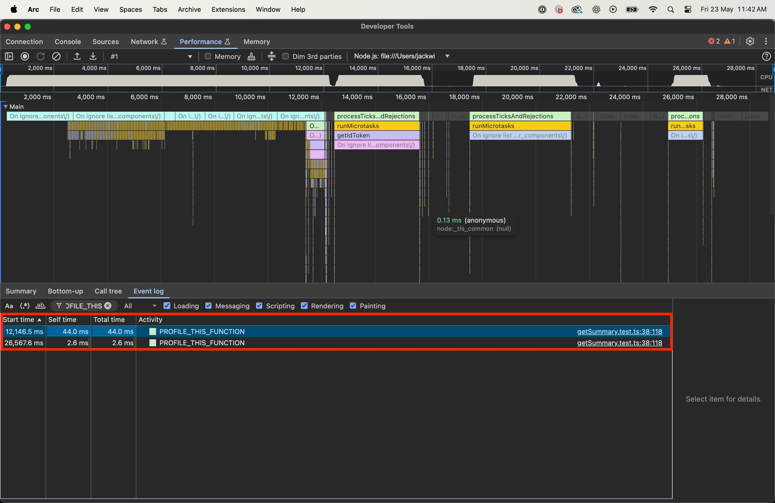775x503 pixels.
Task: Open the #1 profile selector dropdown
Action: tap(151, 56)
